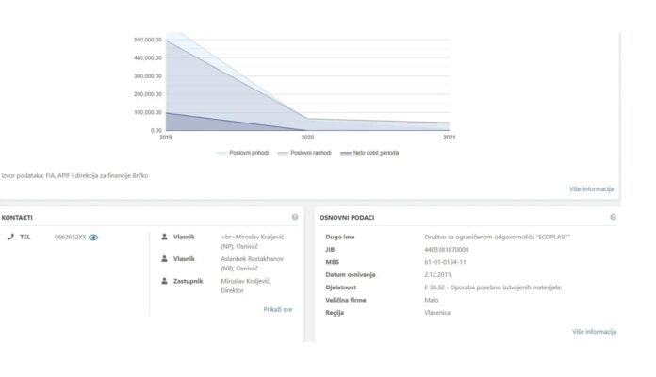Open help icon in Kontakti panel header
Viewport: 656px width, 377px height.
295,217
